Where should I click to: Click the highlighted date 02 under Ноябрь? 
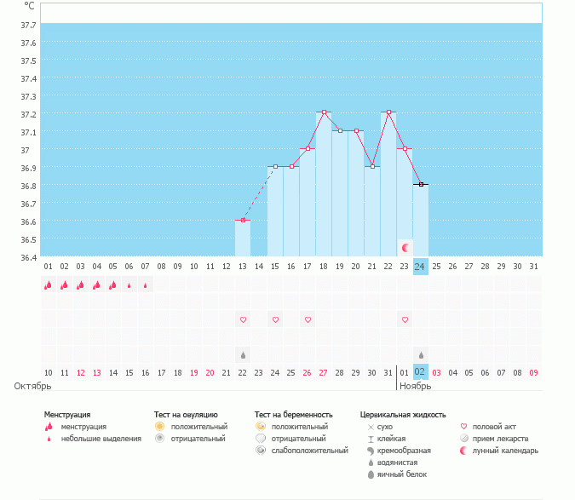420,372
